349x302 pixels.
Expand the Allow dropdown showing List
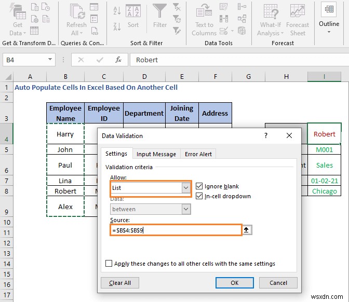pos(186,188)
